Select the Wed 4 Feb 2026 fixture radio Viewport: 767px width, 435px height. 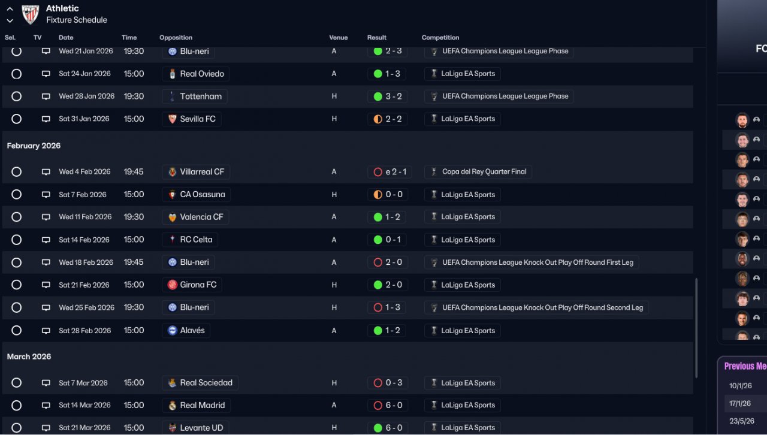tap(16, 172)
